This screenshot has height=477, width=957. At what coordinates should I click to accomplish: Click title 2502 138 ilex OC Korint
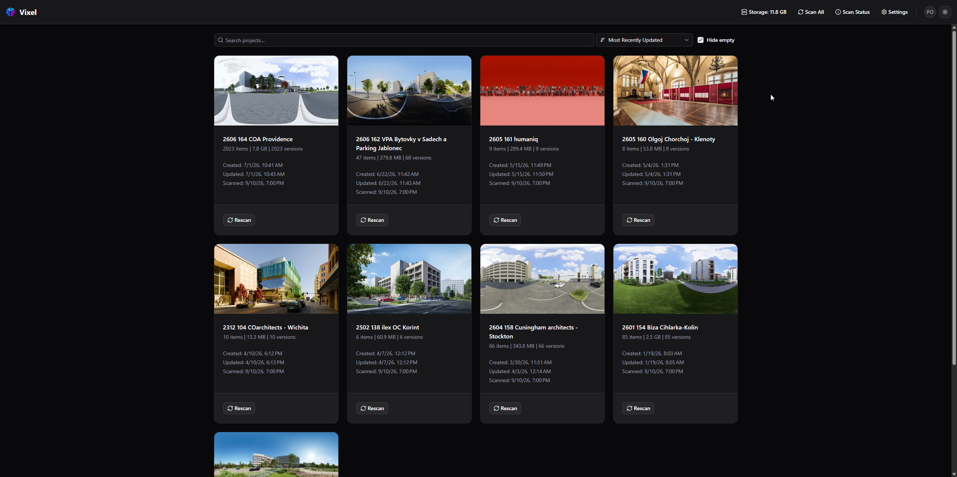point(387,327)
